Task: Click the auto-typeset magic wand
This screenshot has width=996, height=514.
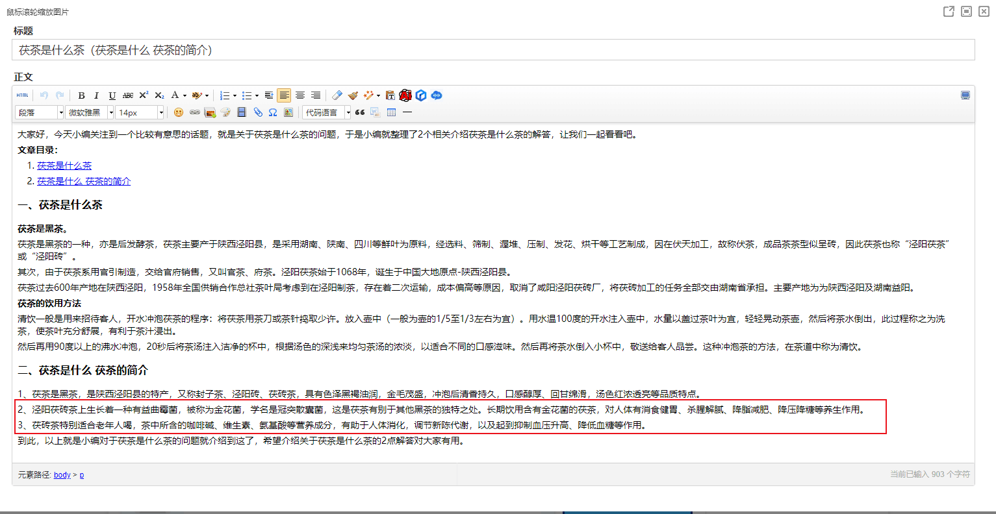Action: (368, 95)
